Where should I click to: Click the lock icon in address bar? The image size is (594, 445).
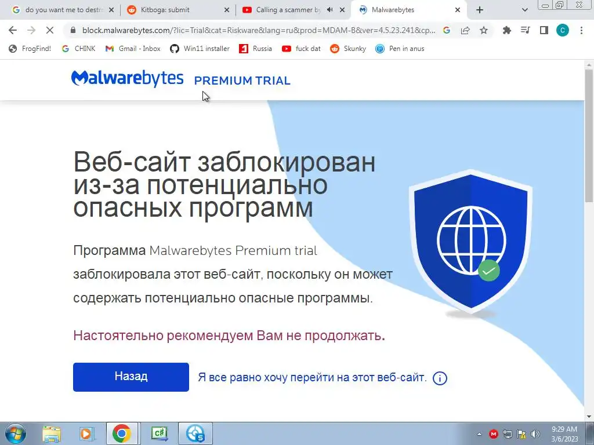(73, 30)
